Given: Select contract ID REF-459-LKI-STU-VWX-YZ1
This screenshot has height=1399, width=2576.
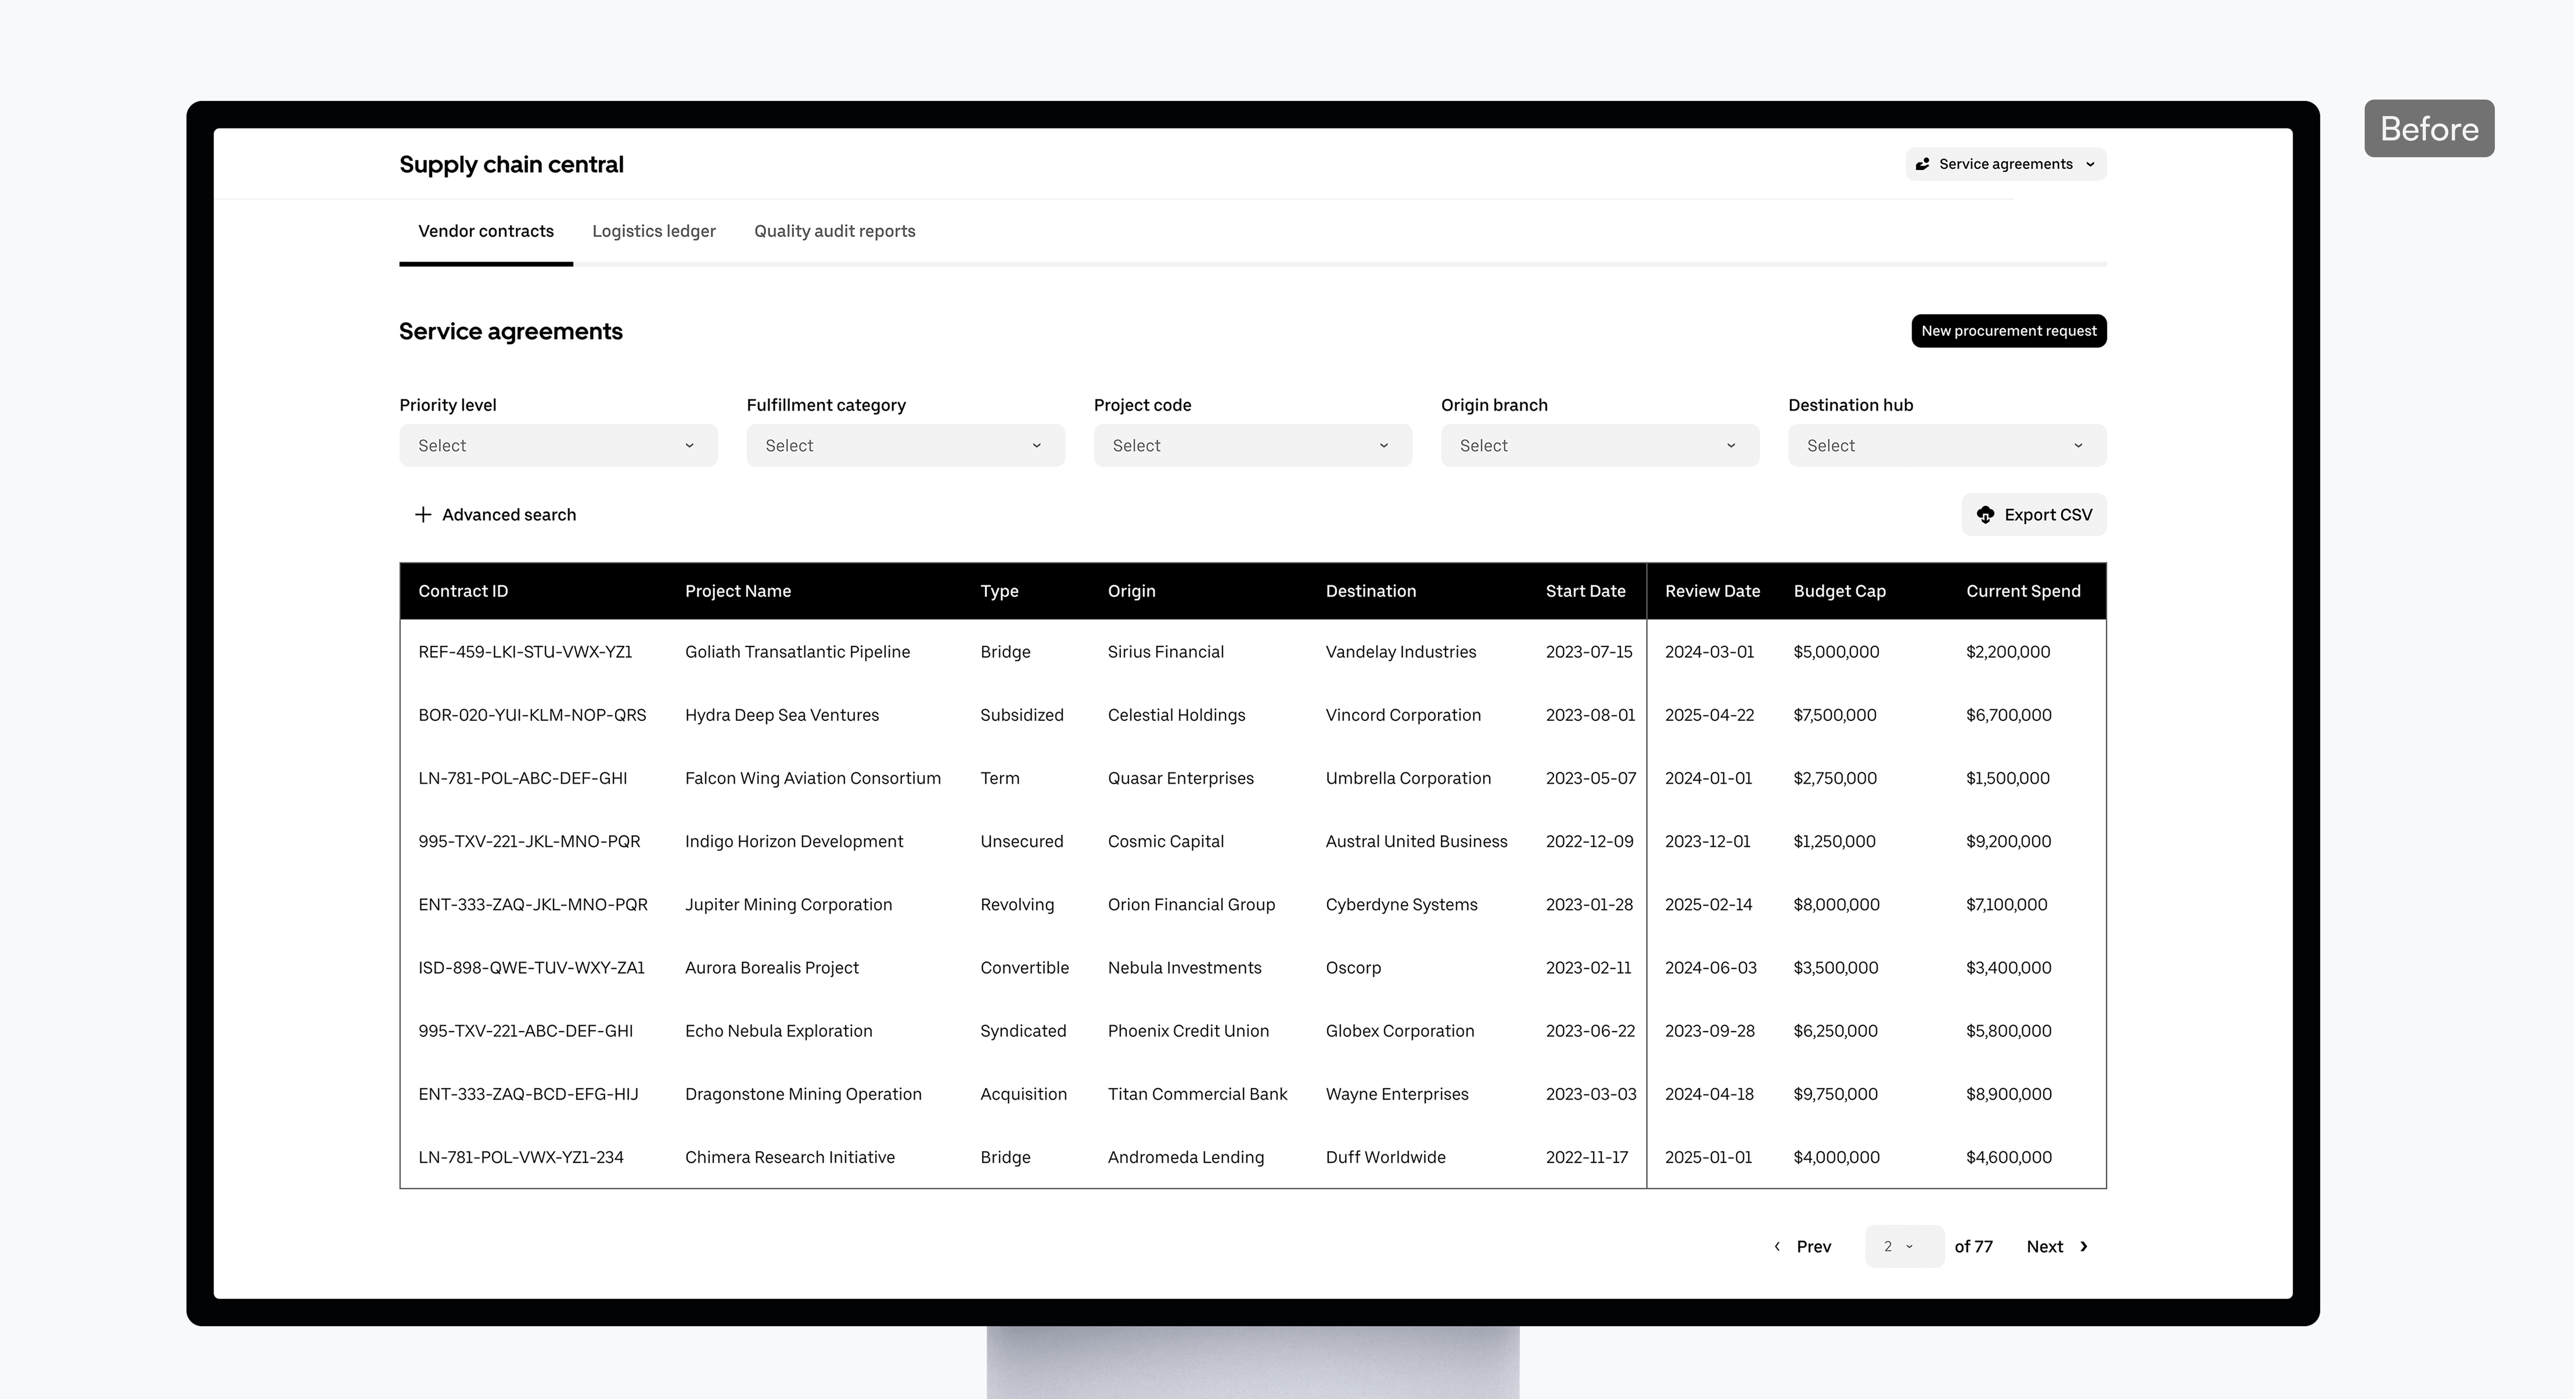Looking at the screenshot, I should point(525,653).
